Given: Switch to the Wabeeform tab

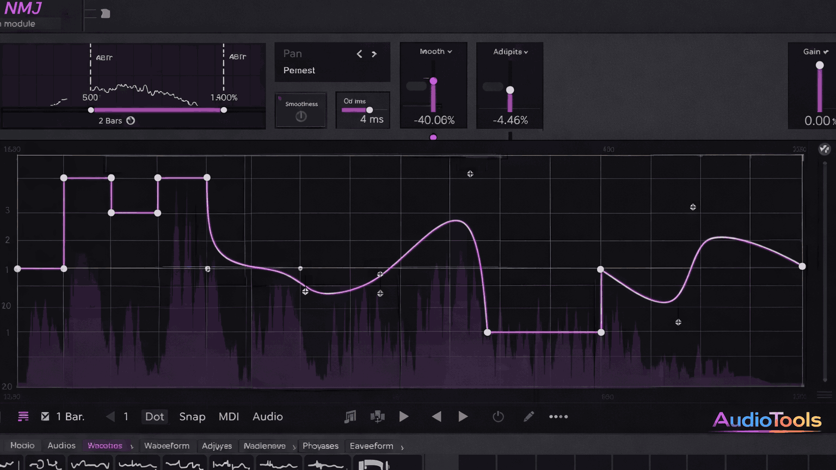Looking at the screenshot, I should [167, 446].
